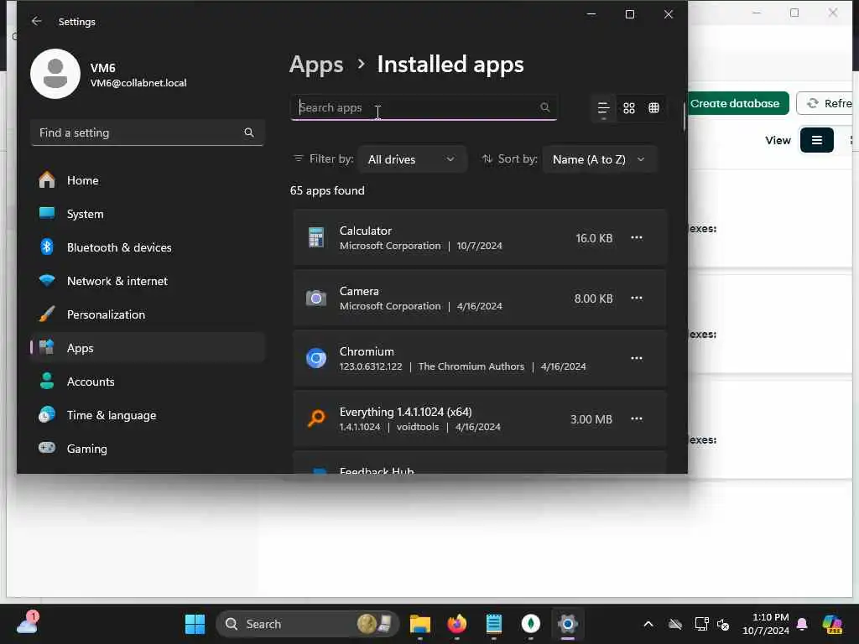The width and height of the screenshot is (859, 644).
Task: Open more options for Everything 1.4.1.1024
Action: (636, 418)
